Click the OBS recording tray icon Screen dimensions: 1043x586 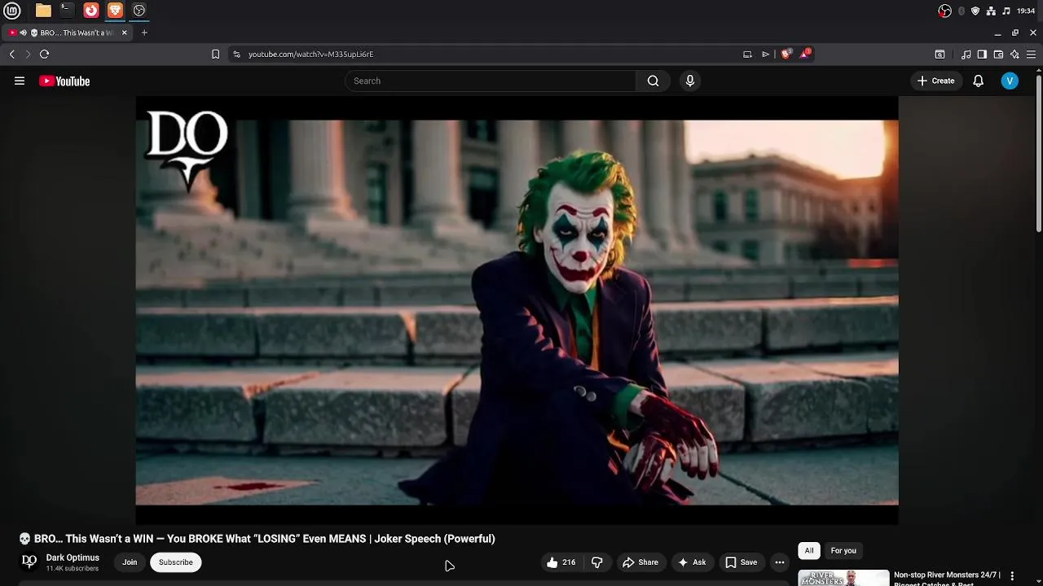tap(945, 11)
